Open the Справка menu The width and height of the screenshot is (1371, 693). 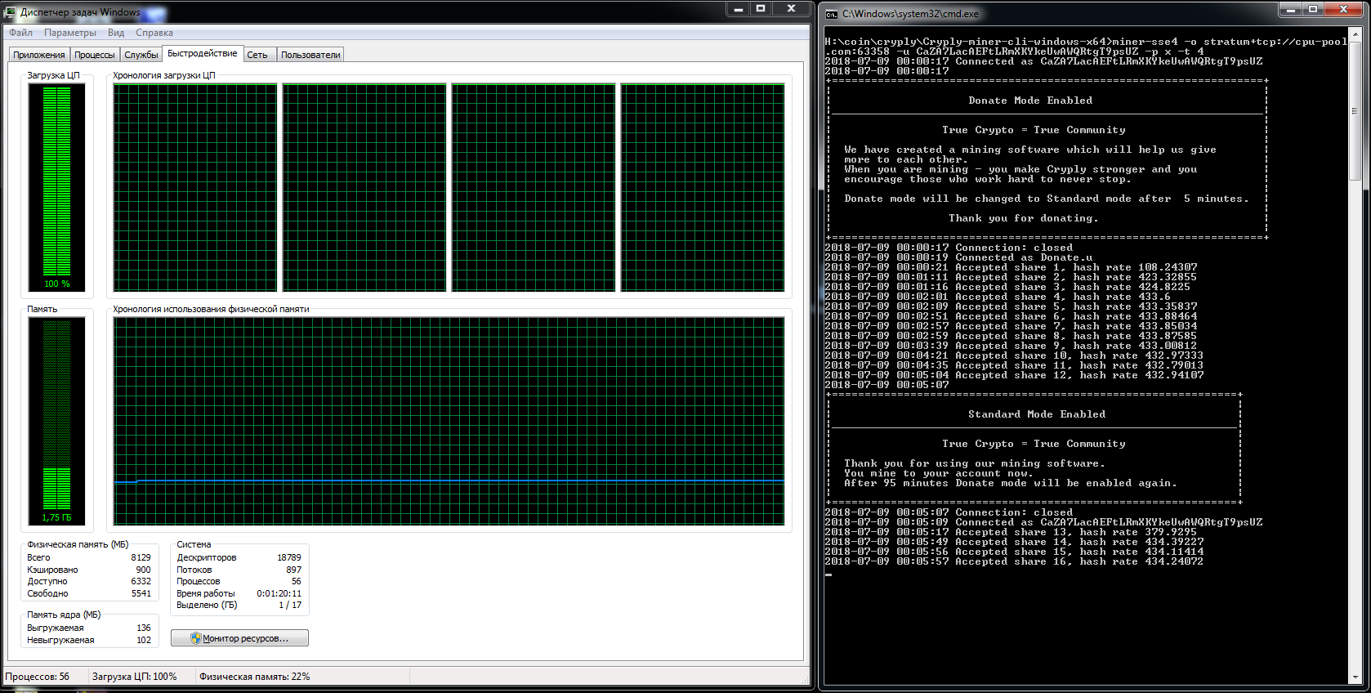point(154,33)
